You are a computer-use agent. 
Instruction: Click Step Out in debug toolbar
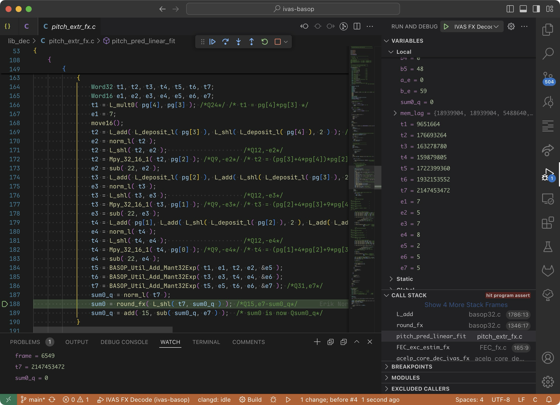click(251, 42)
